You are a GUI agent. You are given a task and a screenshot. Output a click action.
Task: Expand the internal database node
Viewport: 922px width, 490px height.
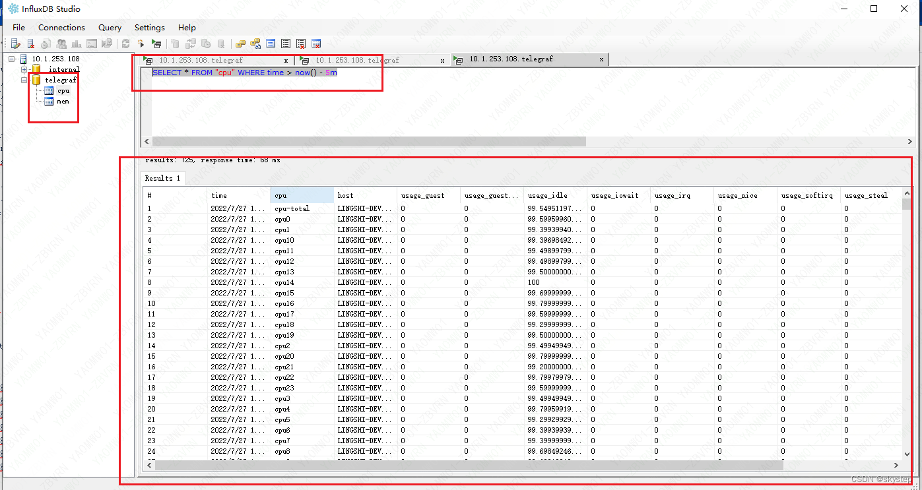coord(24,69)
